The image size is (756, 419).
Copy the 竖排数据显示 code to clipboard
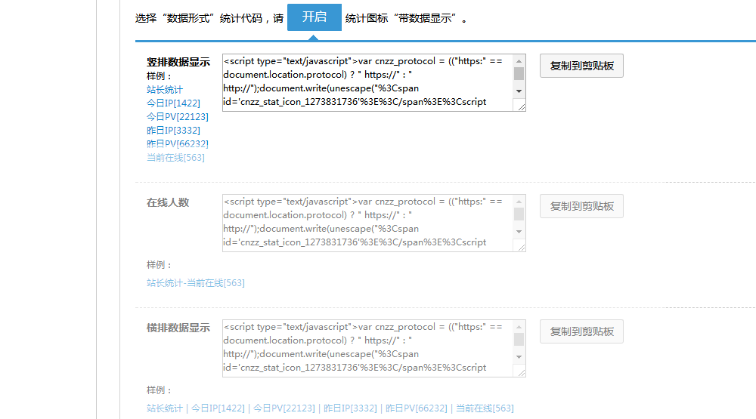tap(581, 66)
